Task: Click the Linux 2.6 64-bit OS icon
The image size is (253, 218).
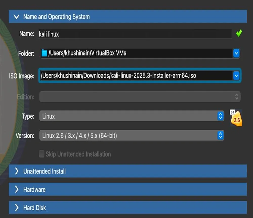Action: 236,118
